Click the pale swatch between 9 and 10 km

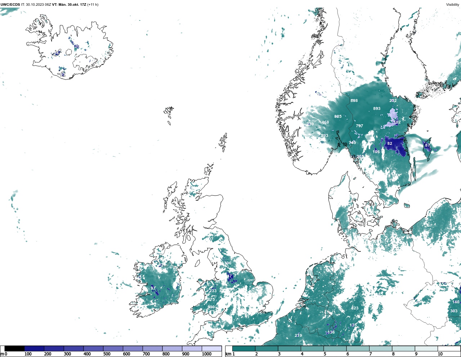(x=426, y=349)
